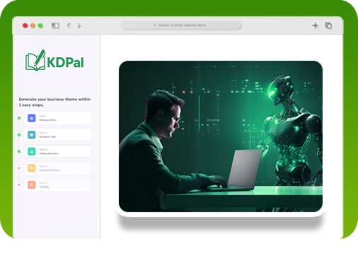Show tab overview icon in browser toolbar

tap(328, 25)
